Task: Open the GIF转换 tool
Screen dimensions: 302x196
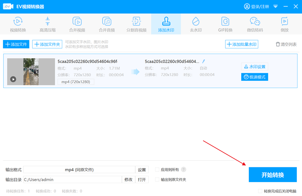Action: coord(225,24)
